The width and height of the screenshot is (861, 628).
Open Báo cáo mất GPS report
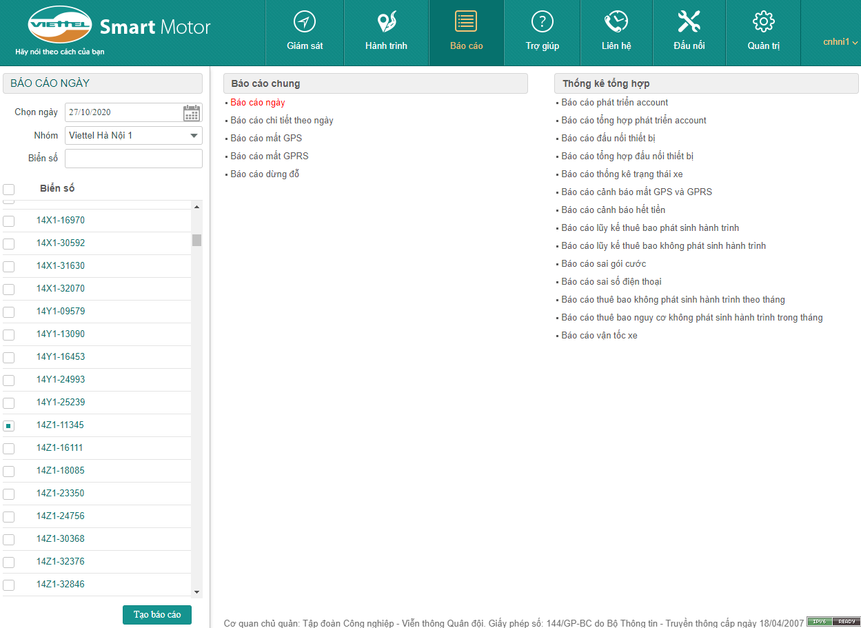[x=266, y=139]
